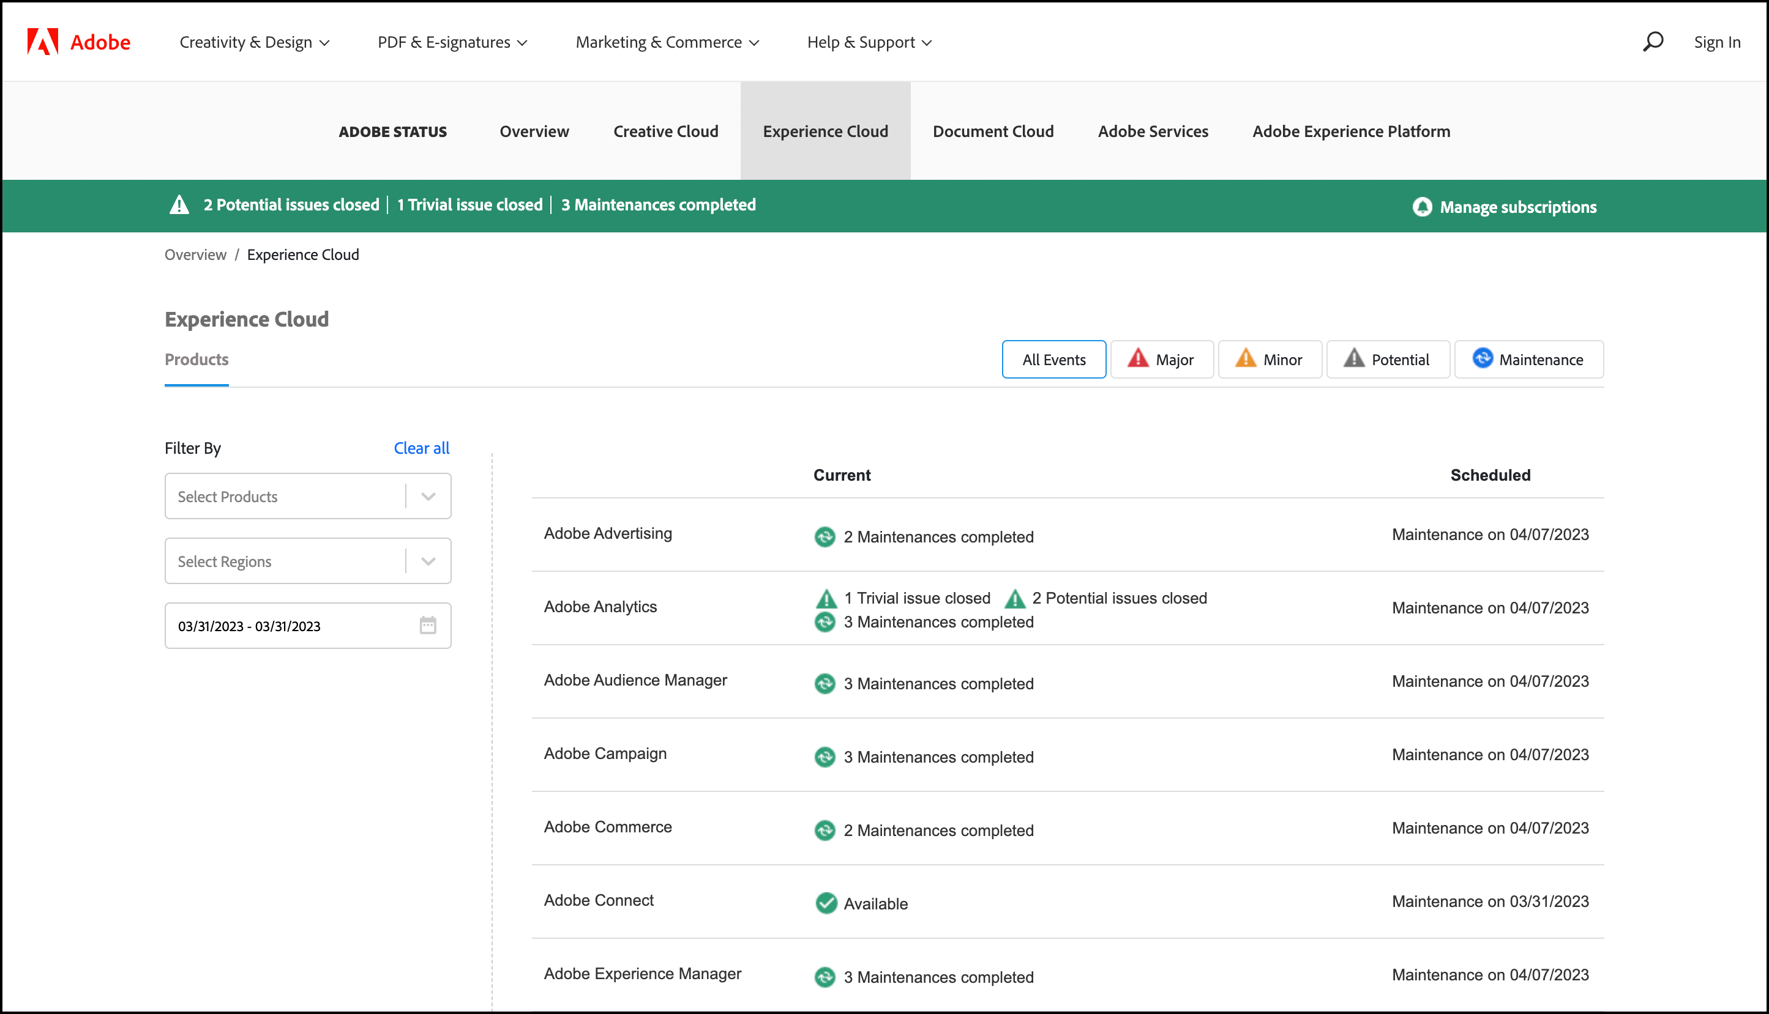Click the calendar icon in date field
Image resolution: width=1769 pixels, height=1014 pixels.
coord(428,626)
